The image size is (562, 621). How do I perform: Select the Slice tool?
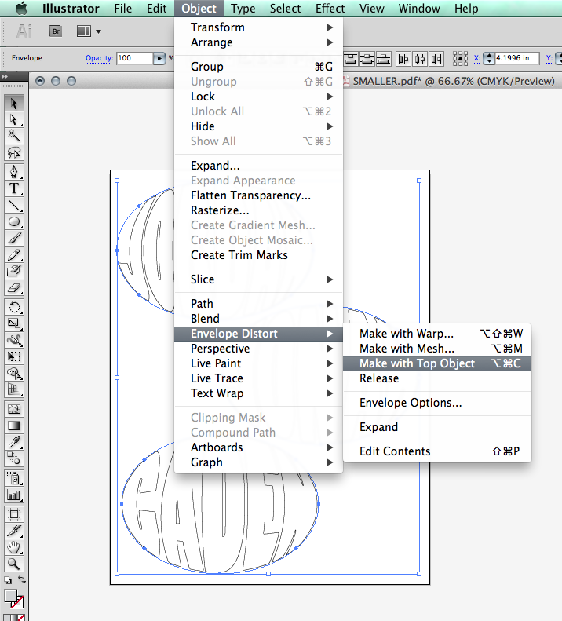click(14, 531)
